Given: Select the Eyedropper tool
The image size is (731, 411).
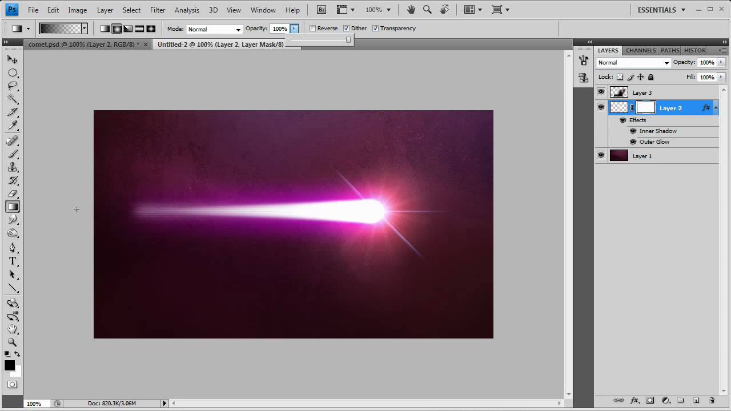Looking at the screenshot, I should pyautogui.click(x=13, y=126).
